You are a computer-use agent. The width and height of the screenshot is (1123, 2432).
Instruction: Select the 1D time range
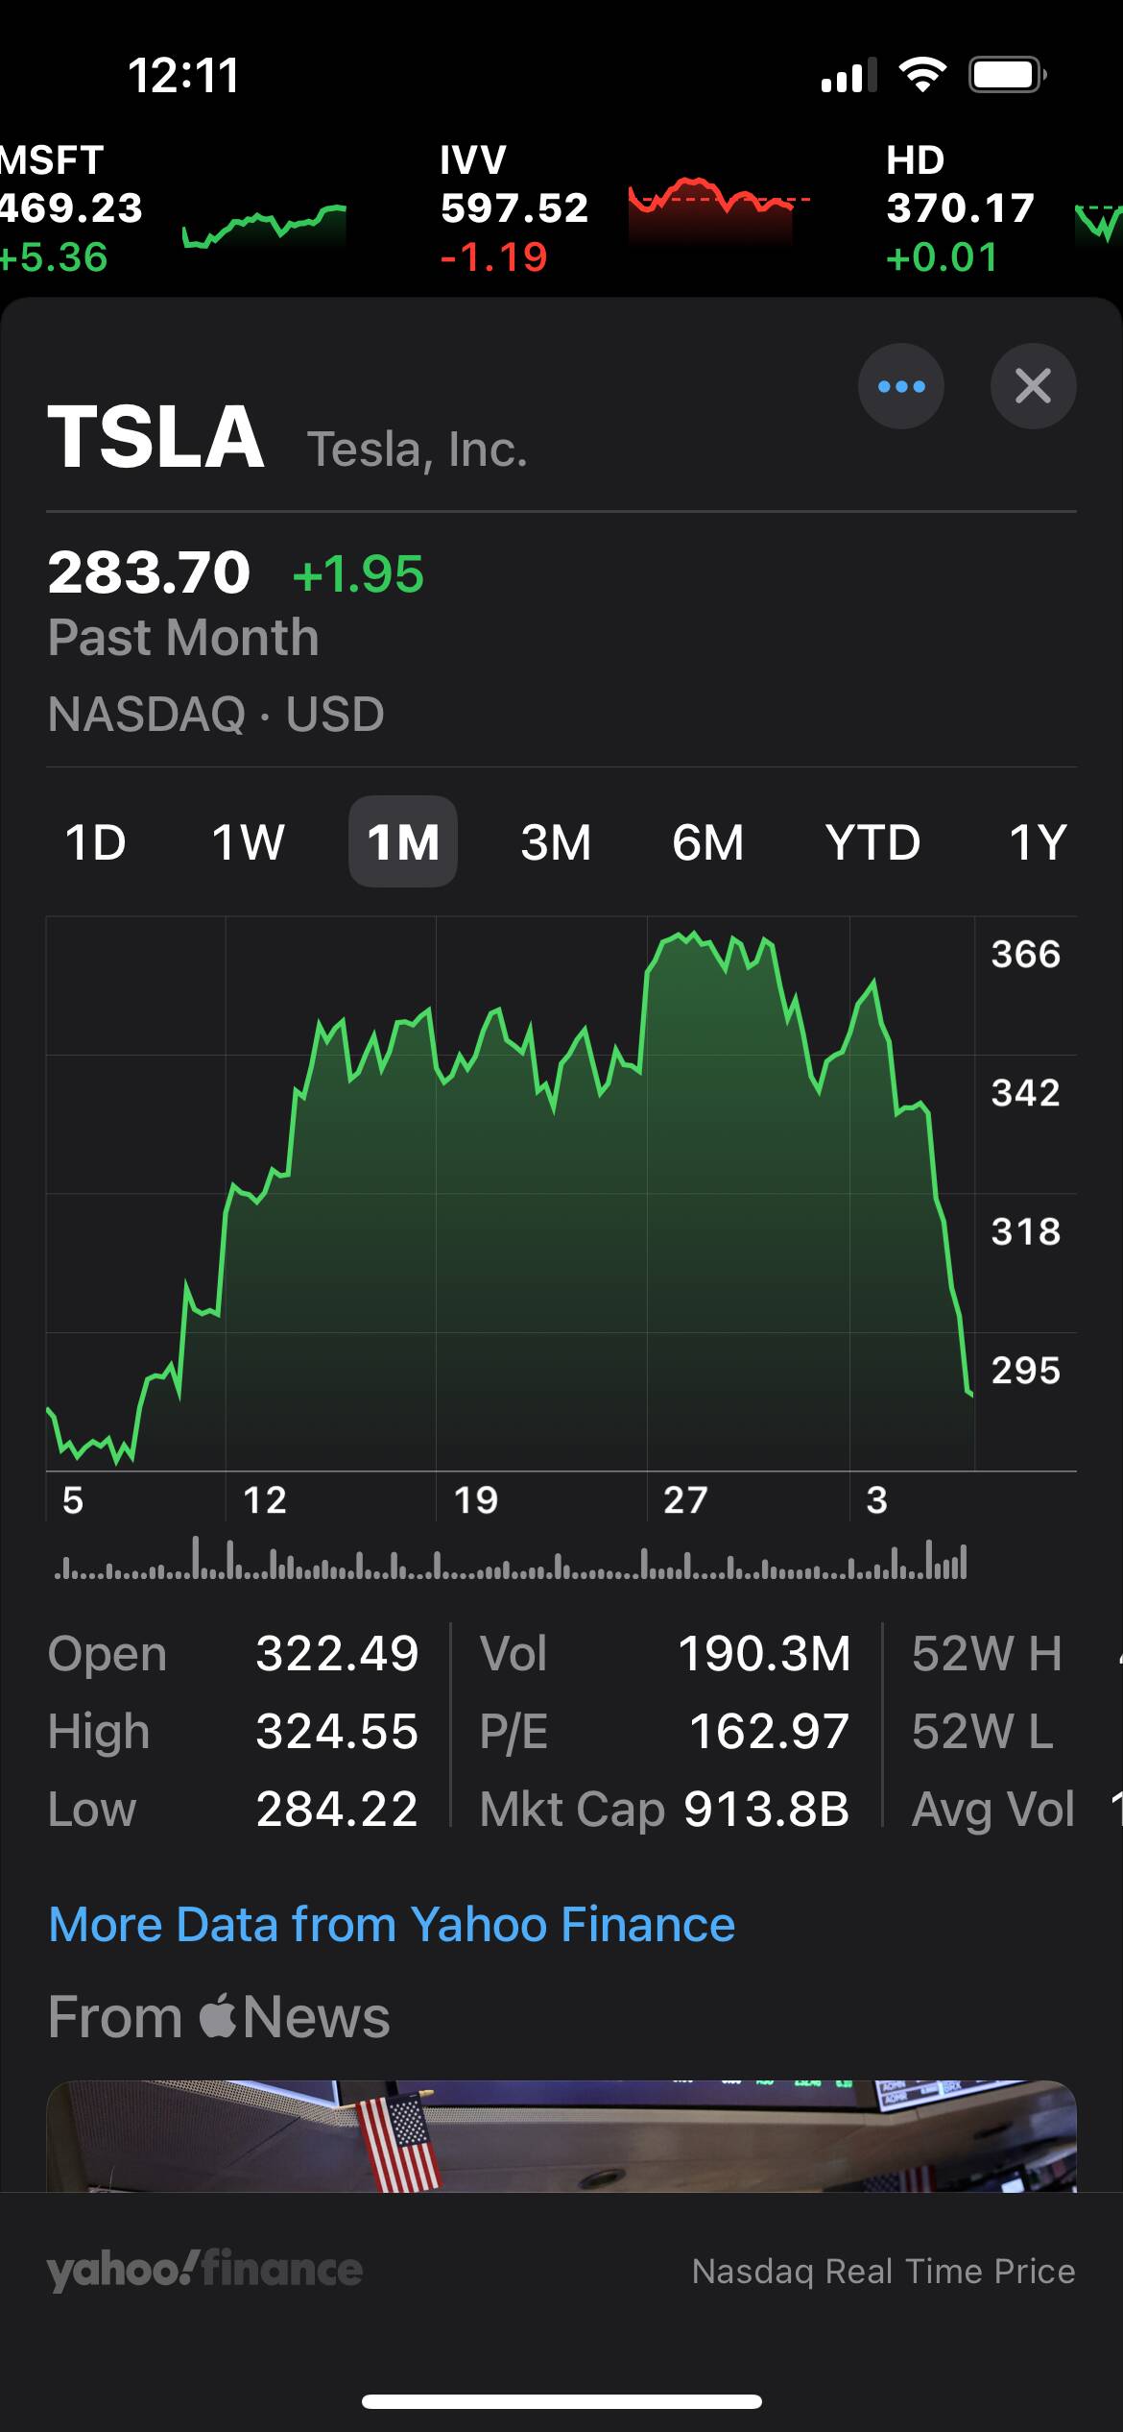point(95,842)
